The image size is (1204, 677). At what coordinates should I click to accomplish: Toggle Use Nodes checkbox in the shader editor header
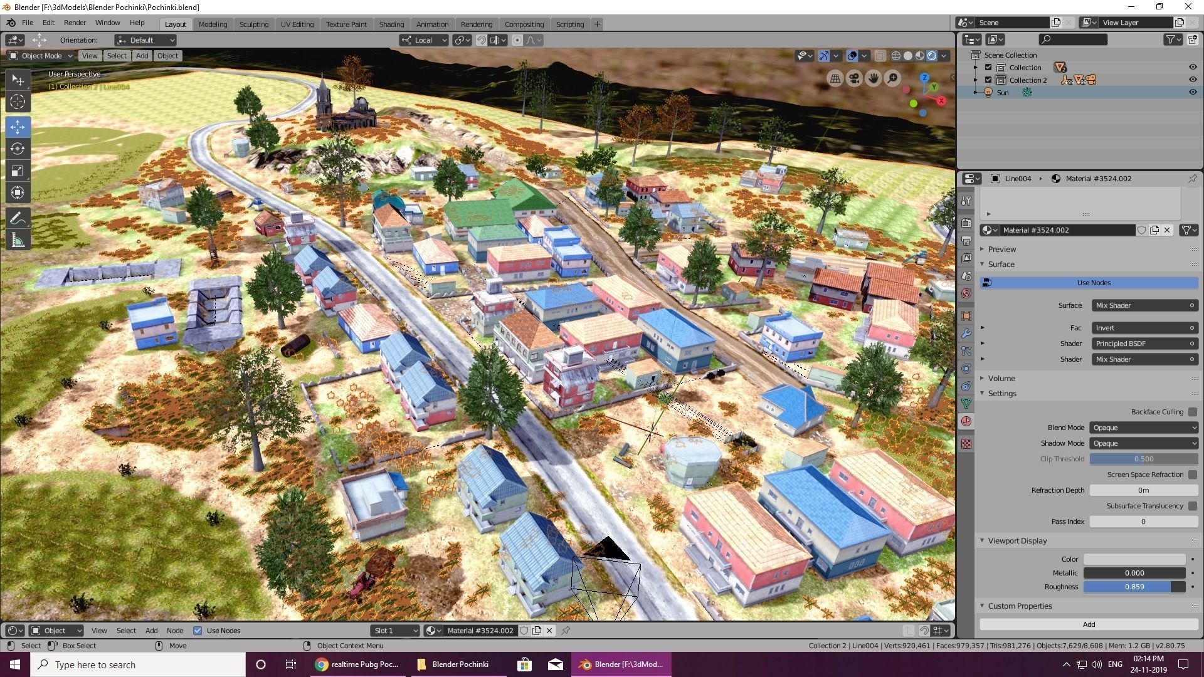[198, 631]
